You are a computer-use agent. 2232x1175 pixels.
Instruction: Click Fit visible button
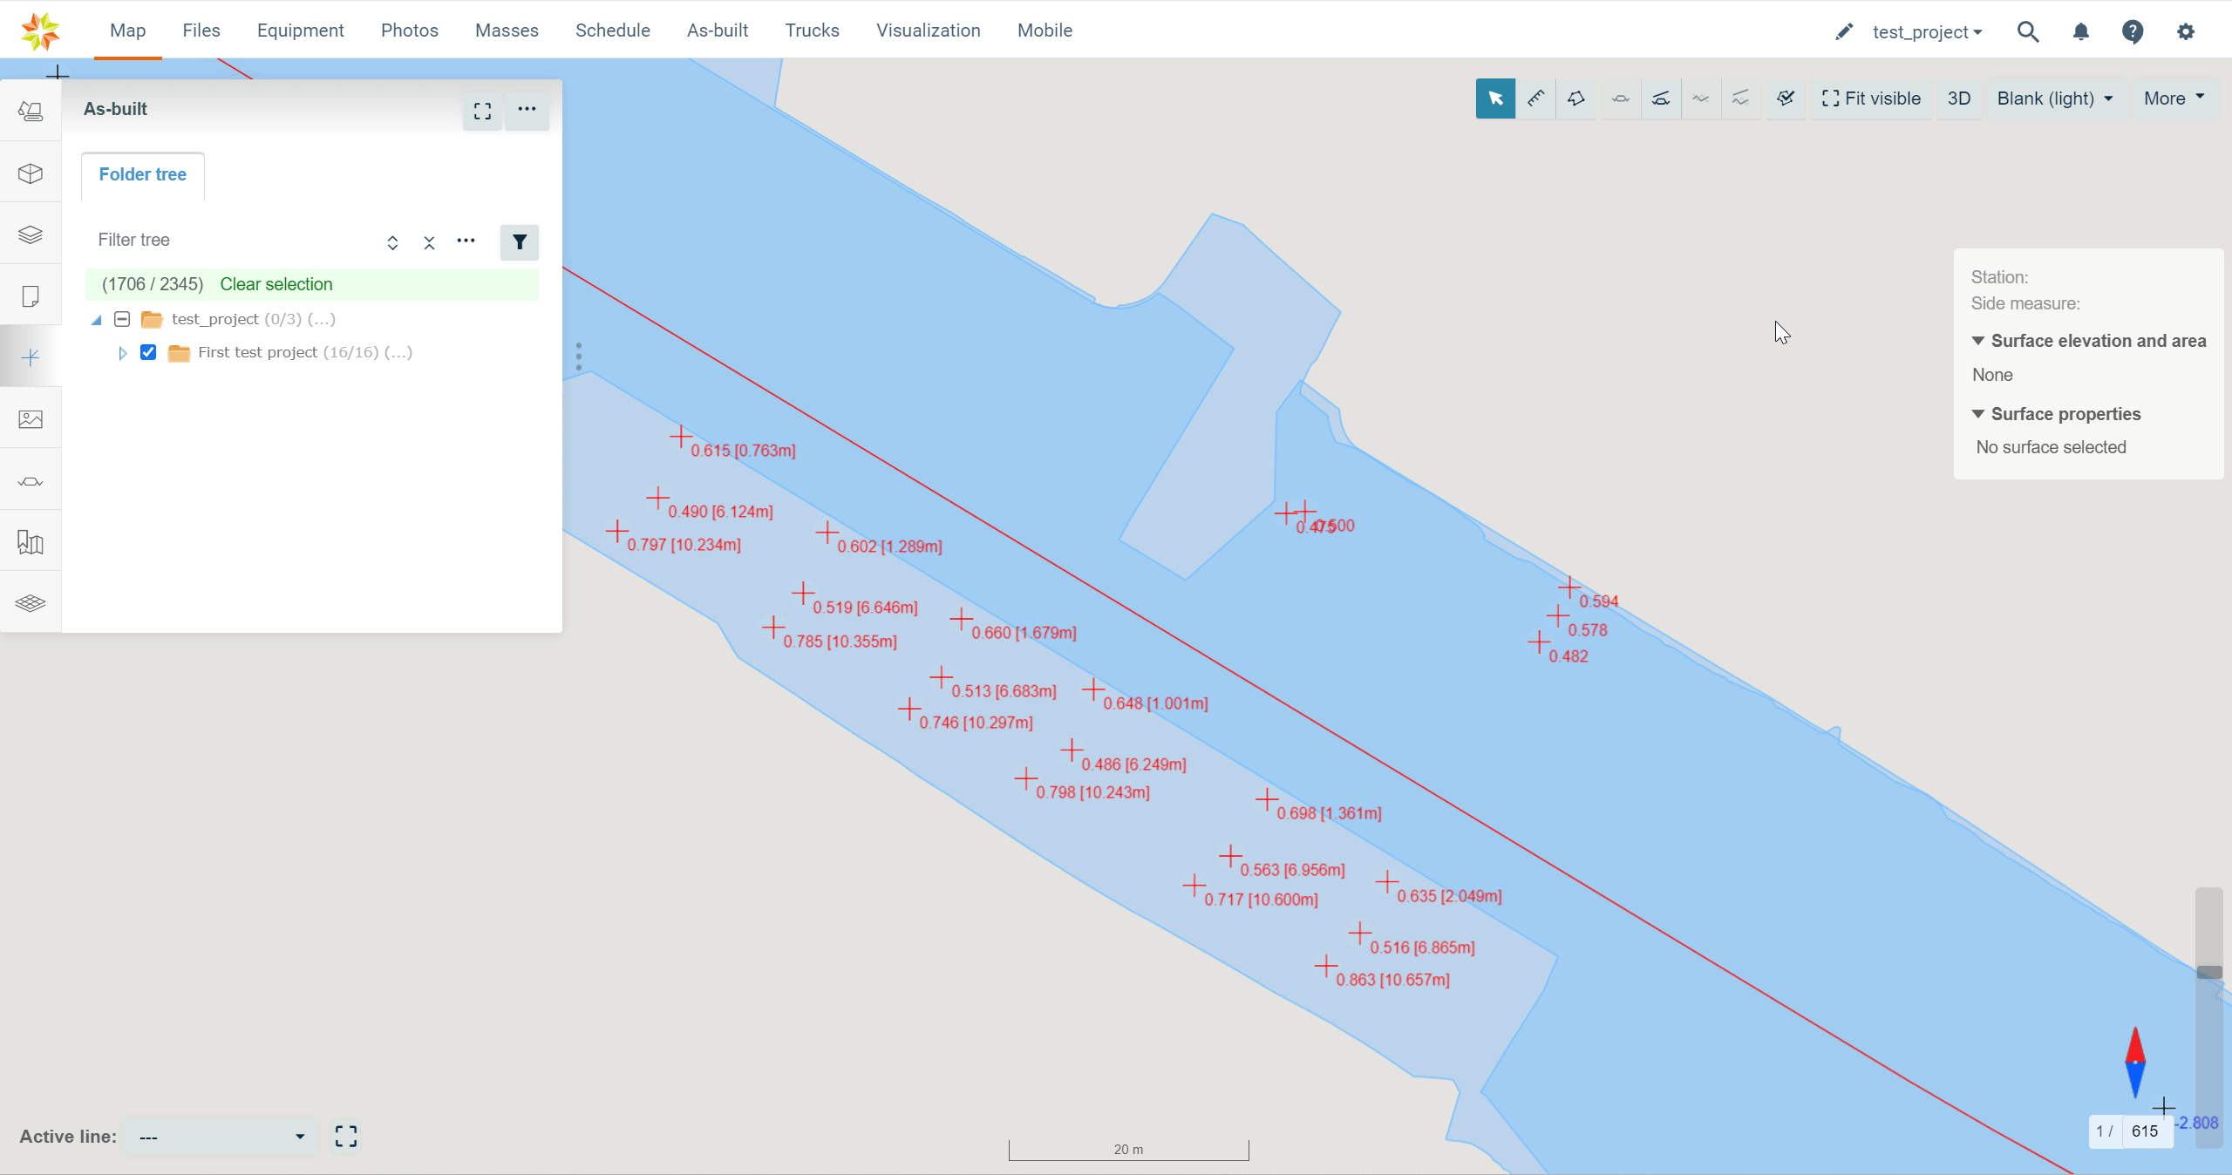1871,98
